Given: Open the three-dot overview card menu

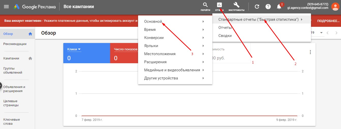Looking at the screenshot, I should 310,52.
